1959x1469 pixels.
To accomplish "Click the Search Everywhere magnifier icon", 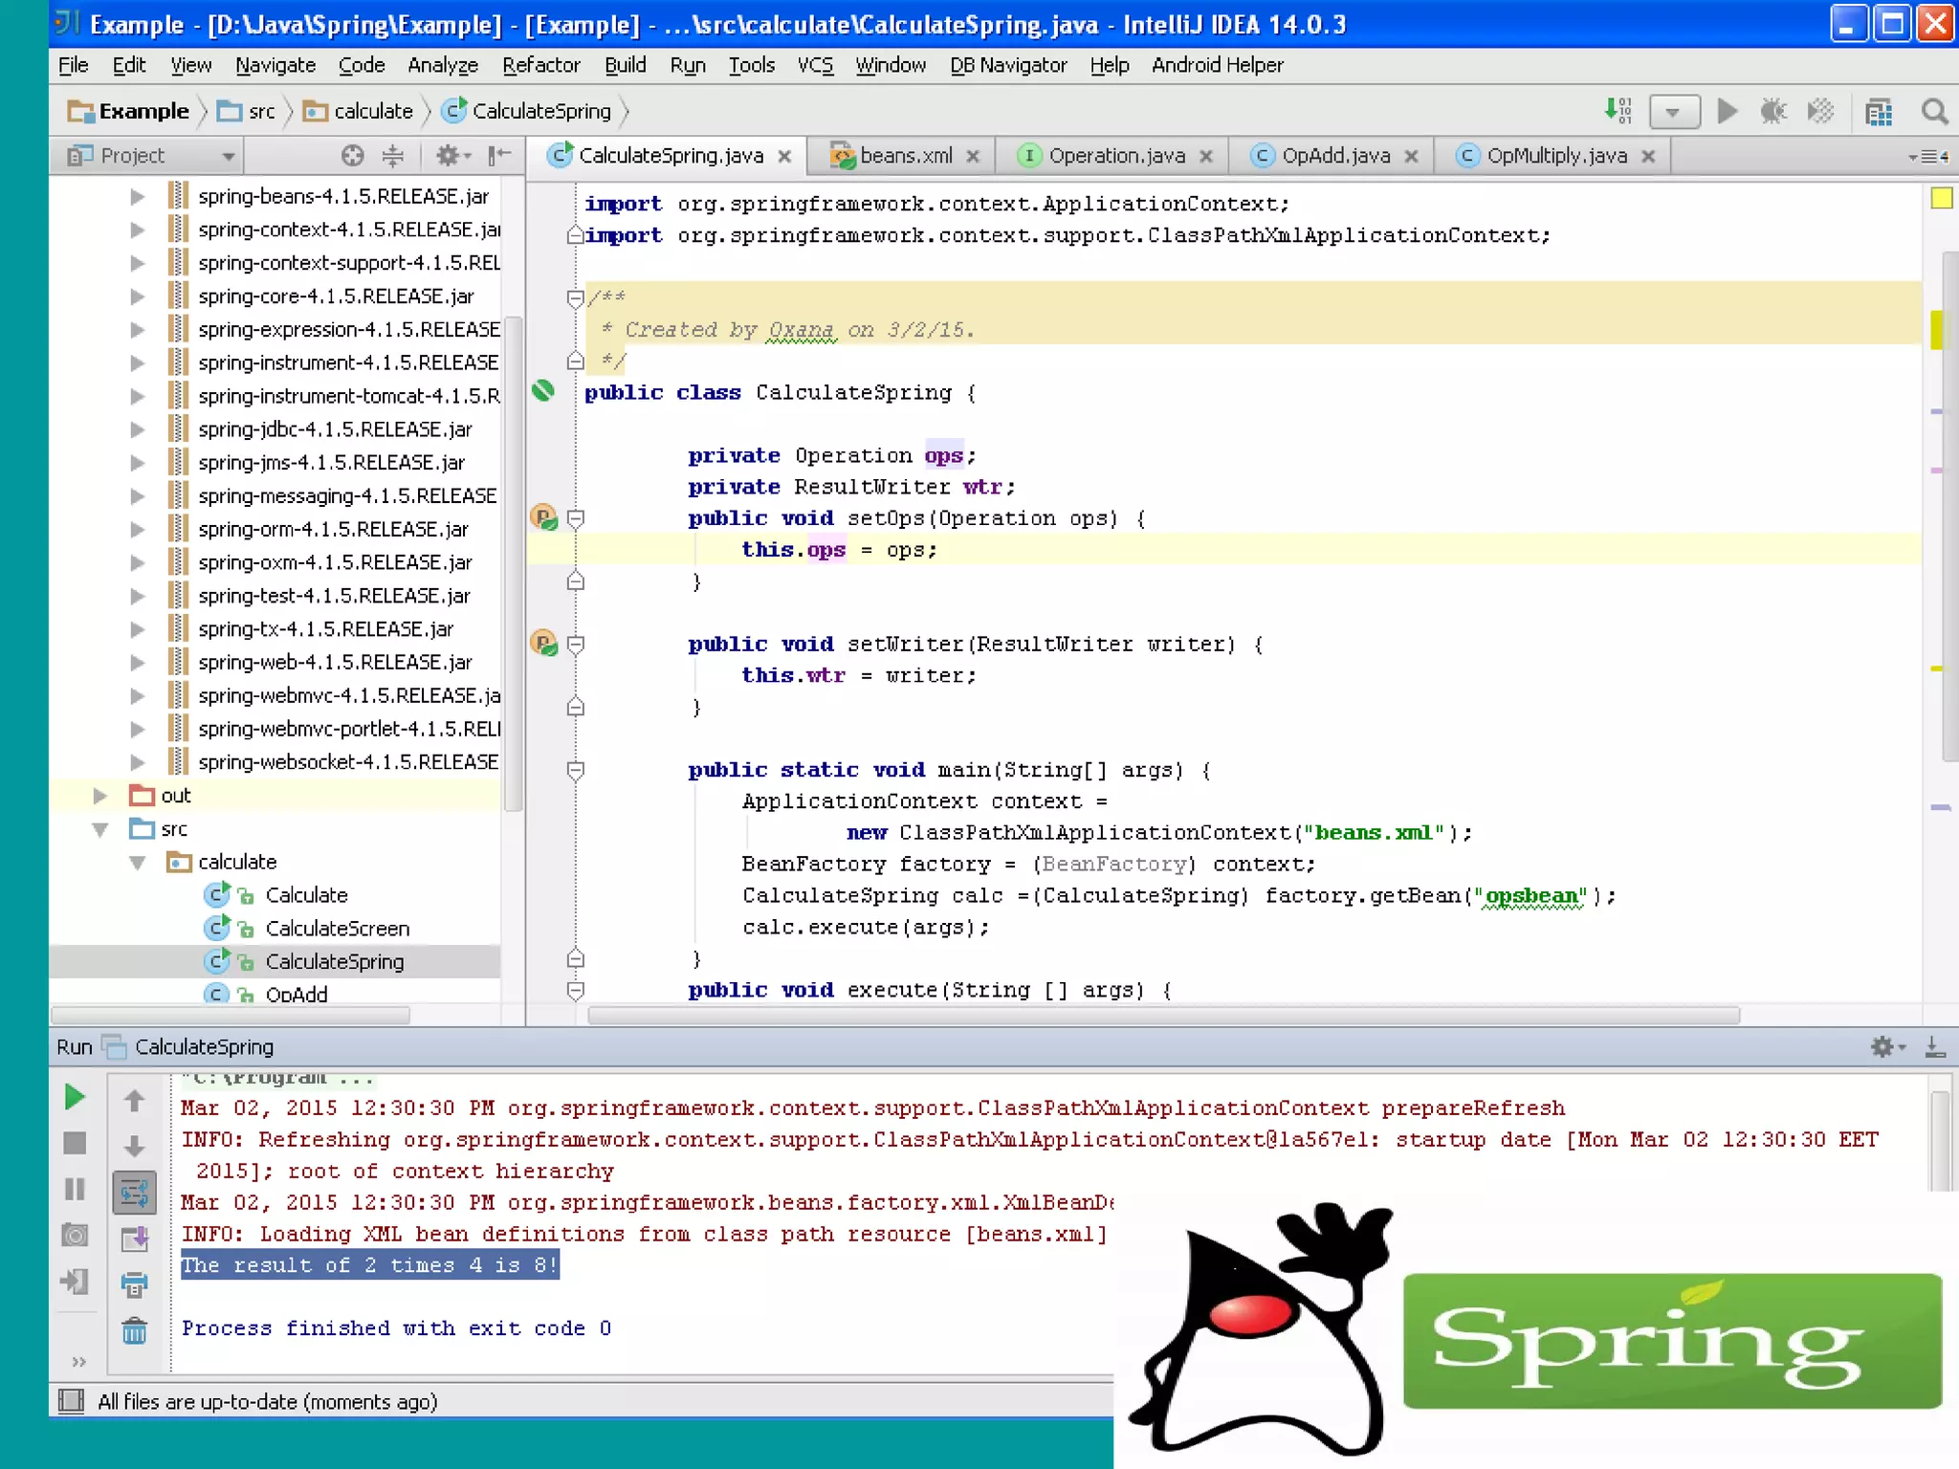I will click(x=1934, y=112).
